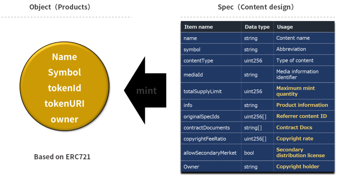Click the Copyright holder usage text
Viewport: 345px width, 175px height.
coord(298,167)
